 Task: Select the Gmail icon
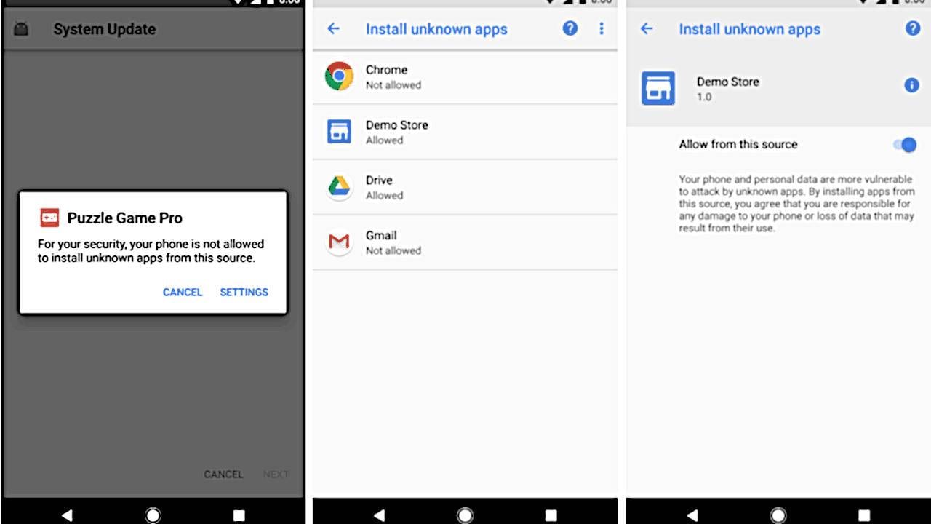[339, 242]
